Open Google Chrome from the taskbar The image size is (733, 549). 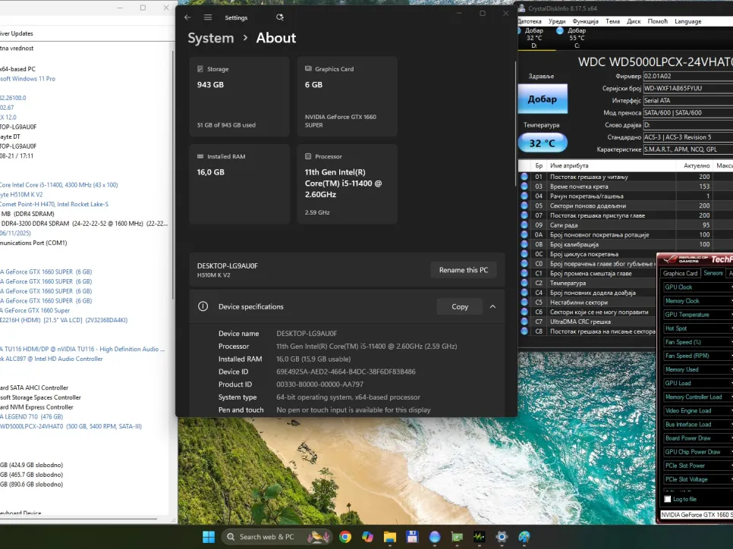(346, 537)
